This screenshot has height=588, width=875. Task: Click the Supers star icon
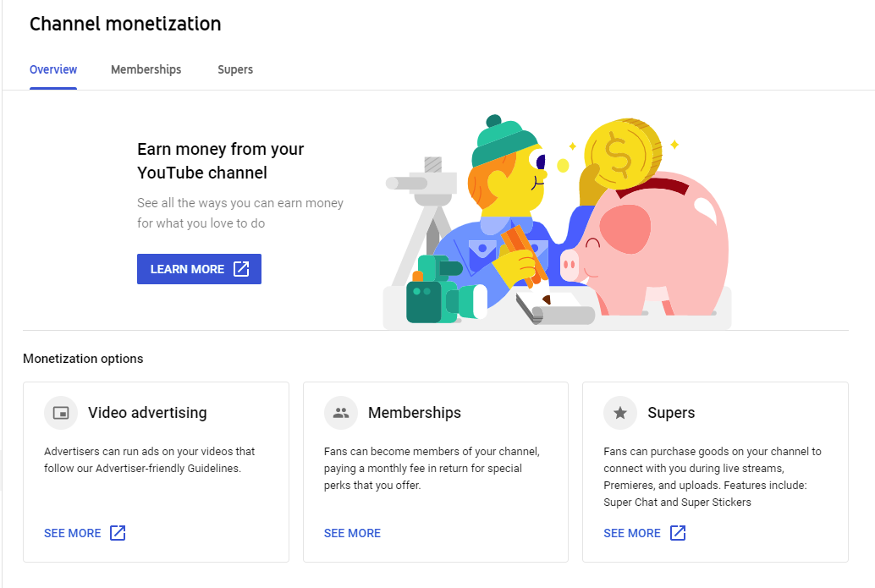click(x=620, y=413)
